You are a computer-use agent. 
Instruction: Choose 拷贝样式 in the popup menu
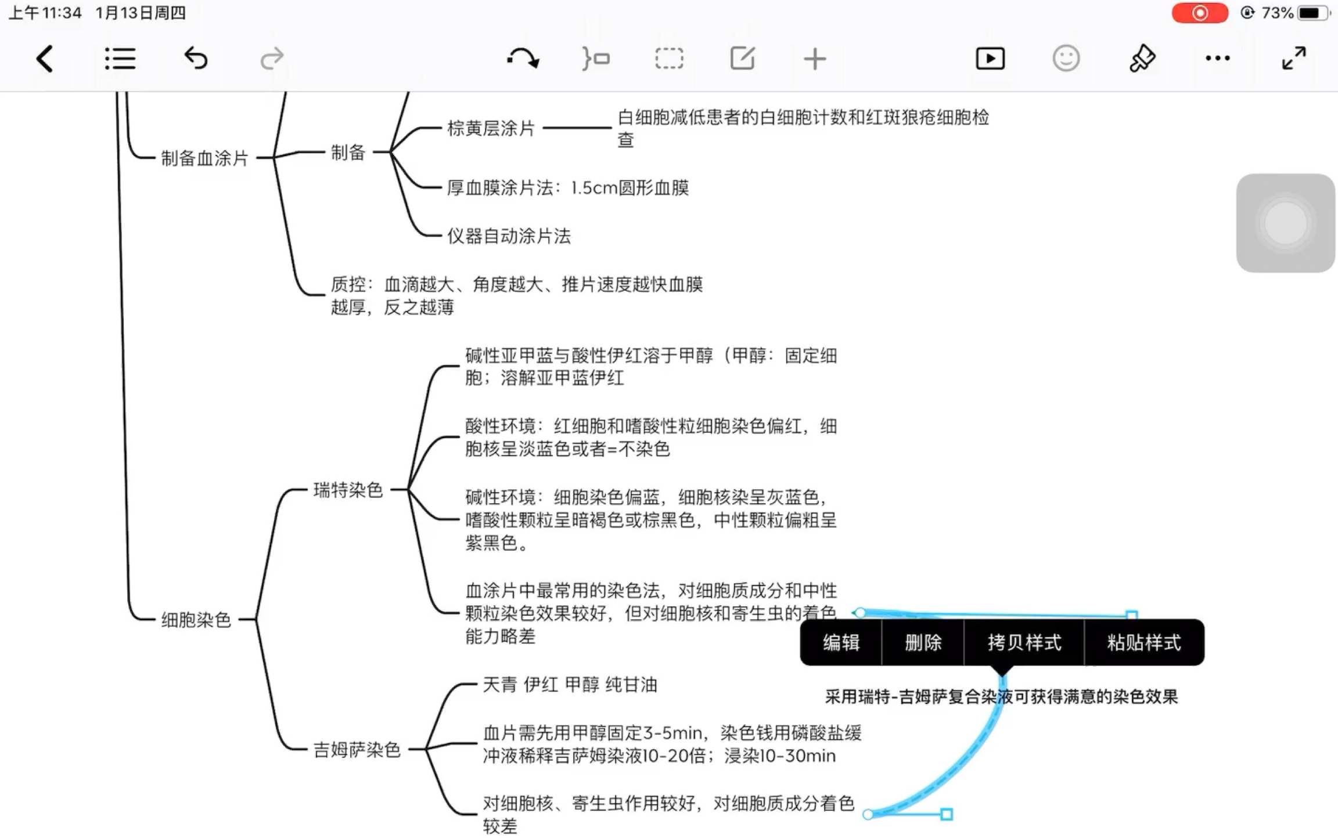1024,642
